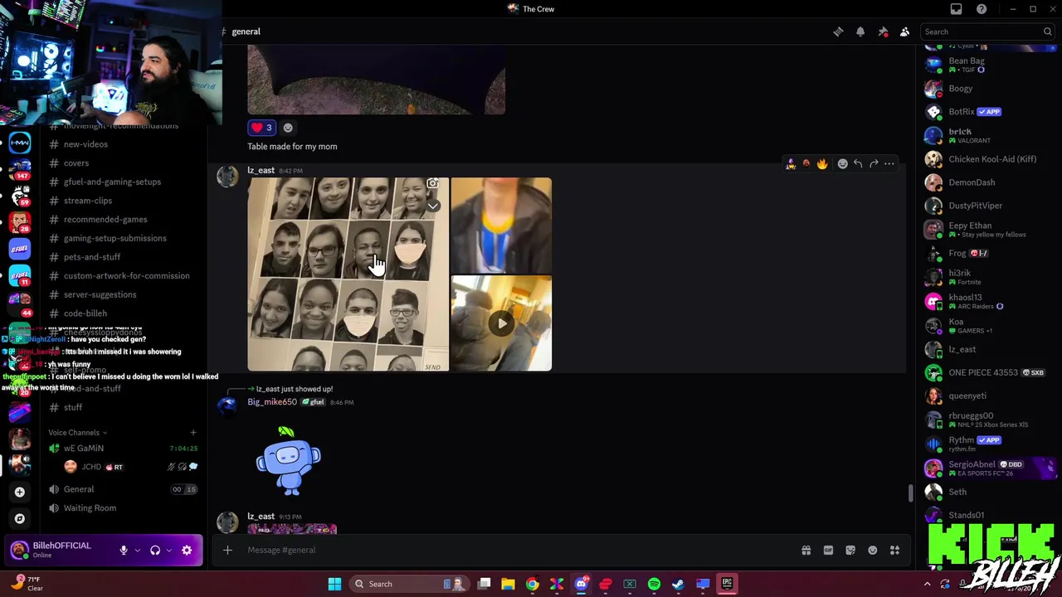Create a new voice channel with plus
The height and width of the screenshot is (597, 1062).
[193, 433]
